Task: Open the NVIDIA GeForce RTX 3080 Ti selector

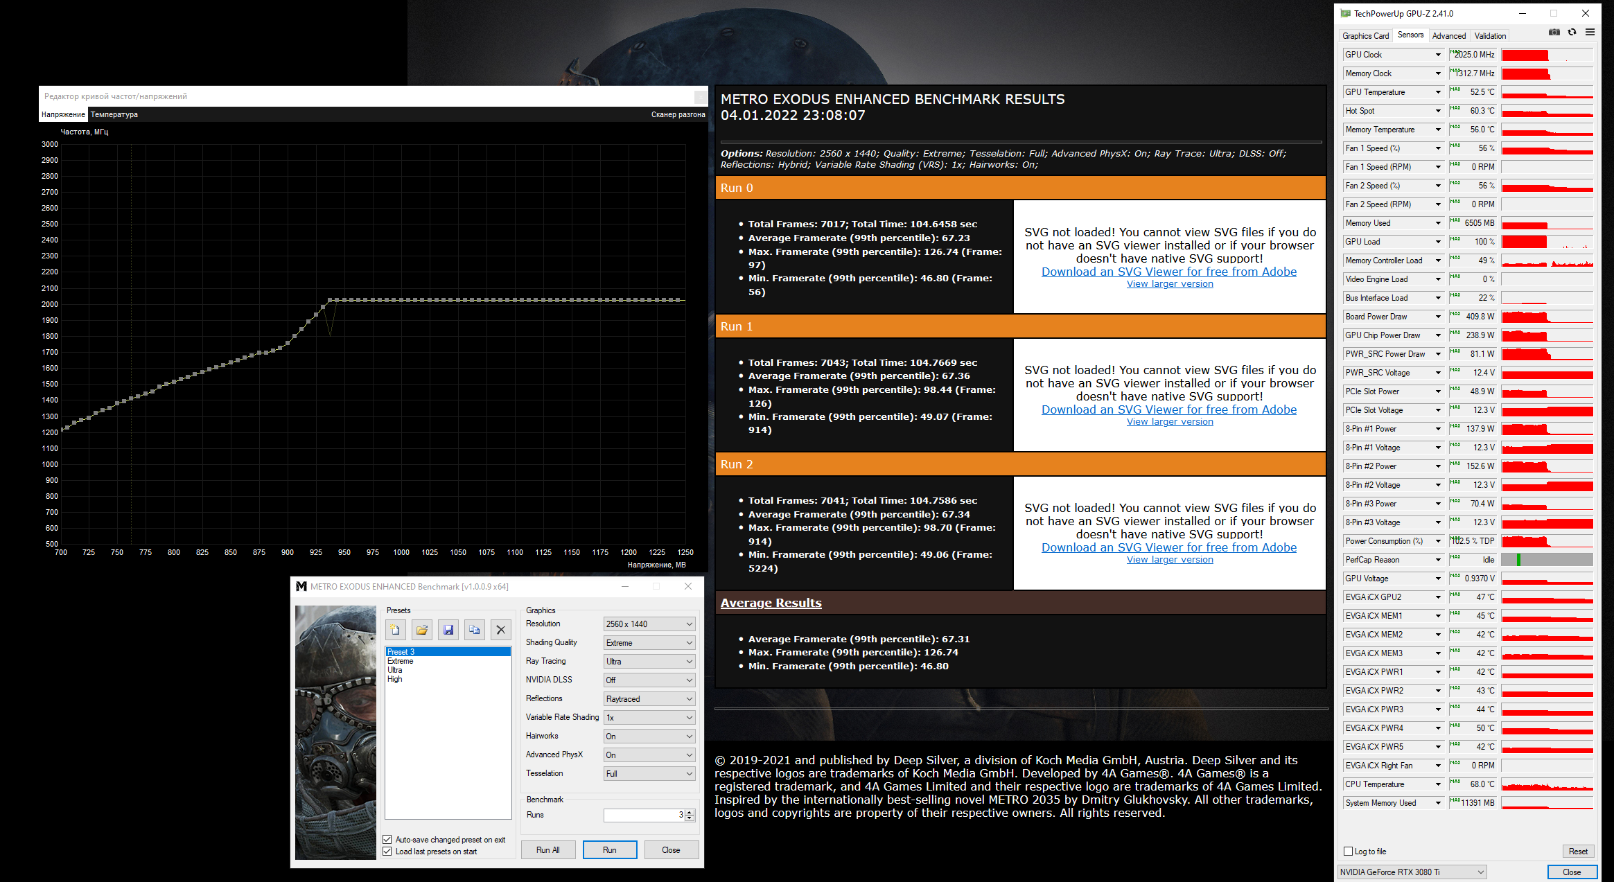Action: pos(1412,872)
